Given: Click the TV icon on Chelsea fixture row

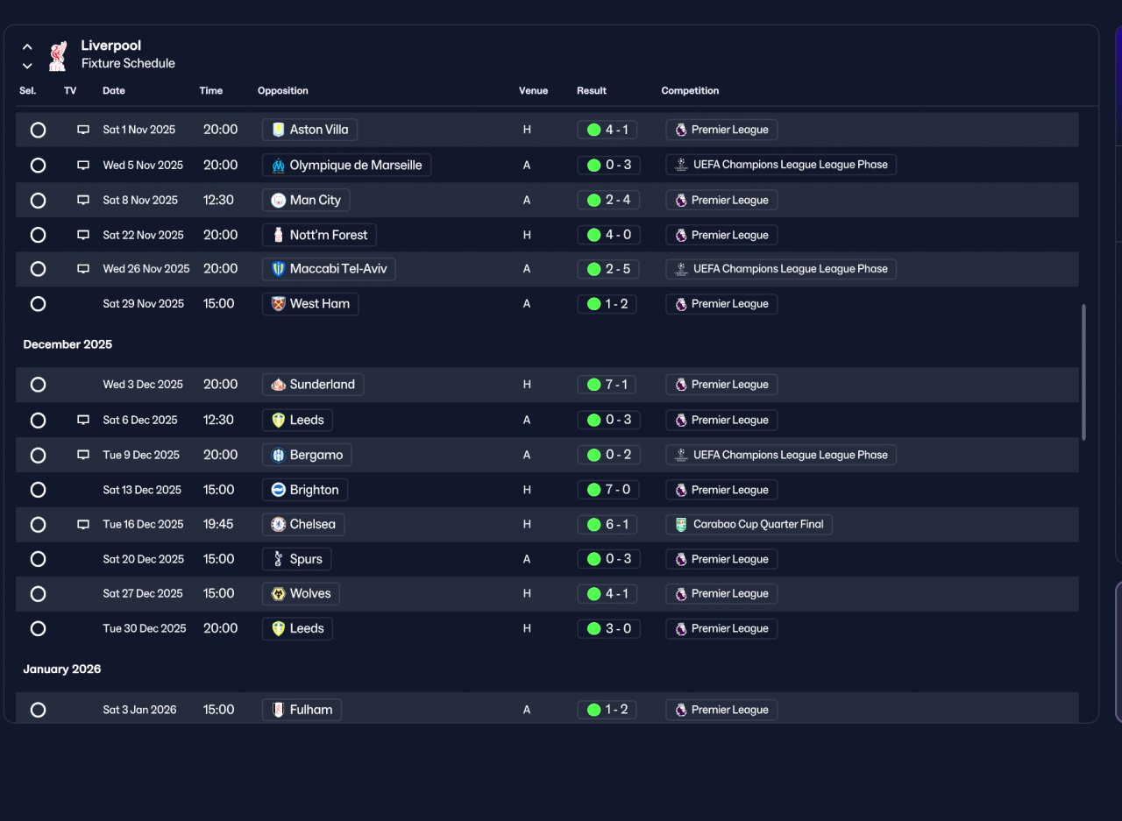Looking at the screenshot, I should [83, 525].
